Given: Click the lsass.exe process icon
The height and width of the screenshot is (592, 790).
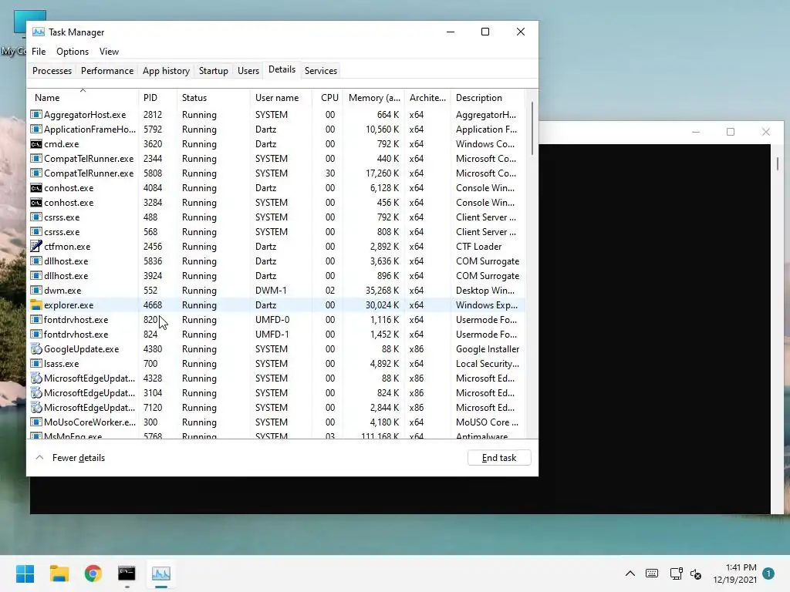Looking at the screenshot, I should click(35, 364).
